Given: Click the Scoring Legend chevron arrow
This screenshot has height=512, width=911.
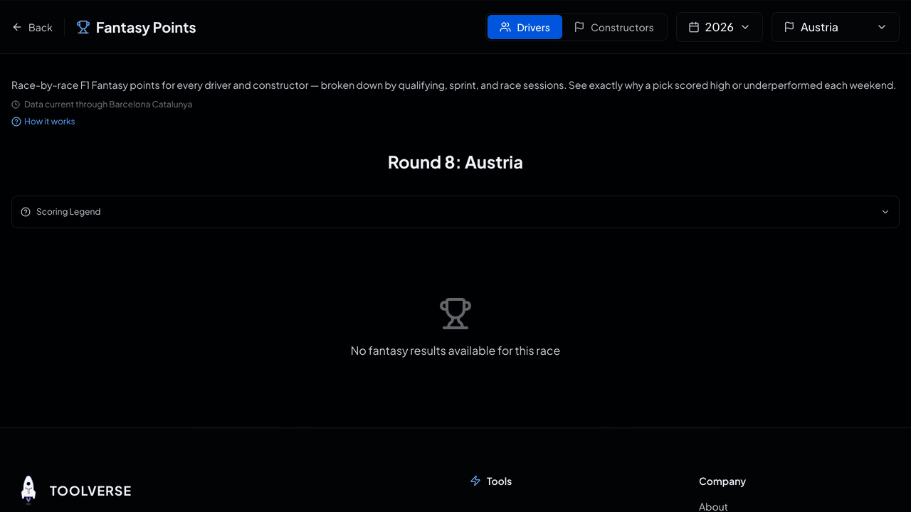Looking at the screenshot, I should pyautogui.click(x=885, y=212).
